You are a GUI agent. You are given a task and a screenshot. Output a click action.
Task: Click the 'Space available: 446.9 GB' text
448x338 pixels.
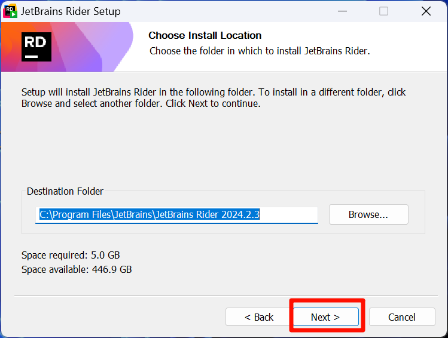point(77,269)
